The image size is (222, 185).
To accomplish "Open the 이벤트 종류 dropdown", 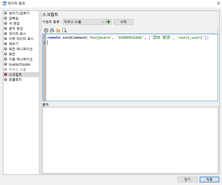I will (84, 22).
